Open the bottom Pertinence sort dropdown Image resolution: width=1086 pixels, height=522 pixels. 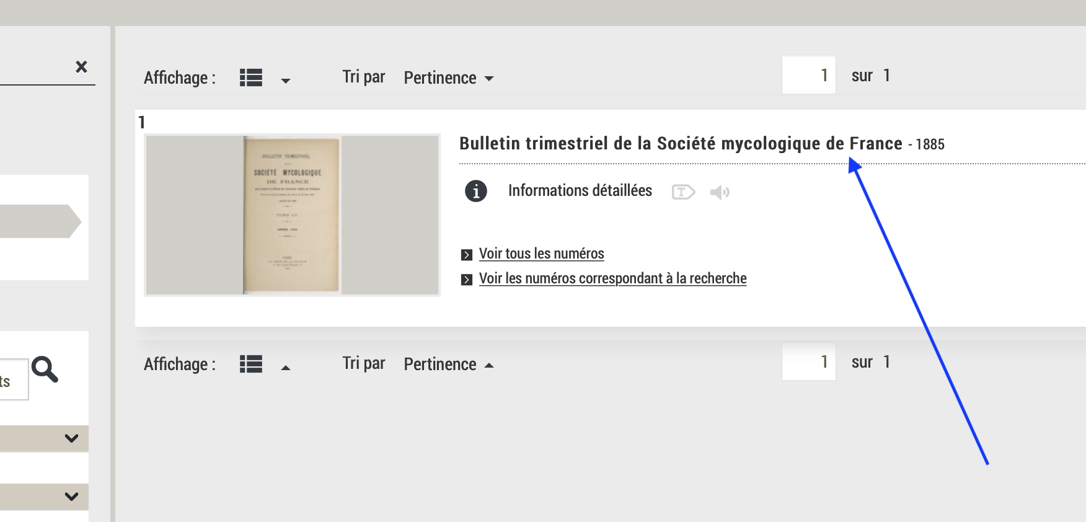448,365
